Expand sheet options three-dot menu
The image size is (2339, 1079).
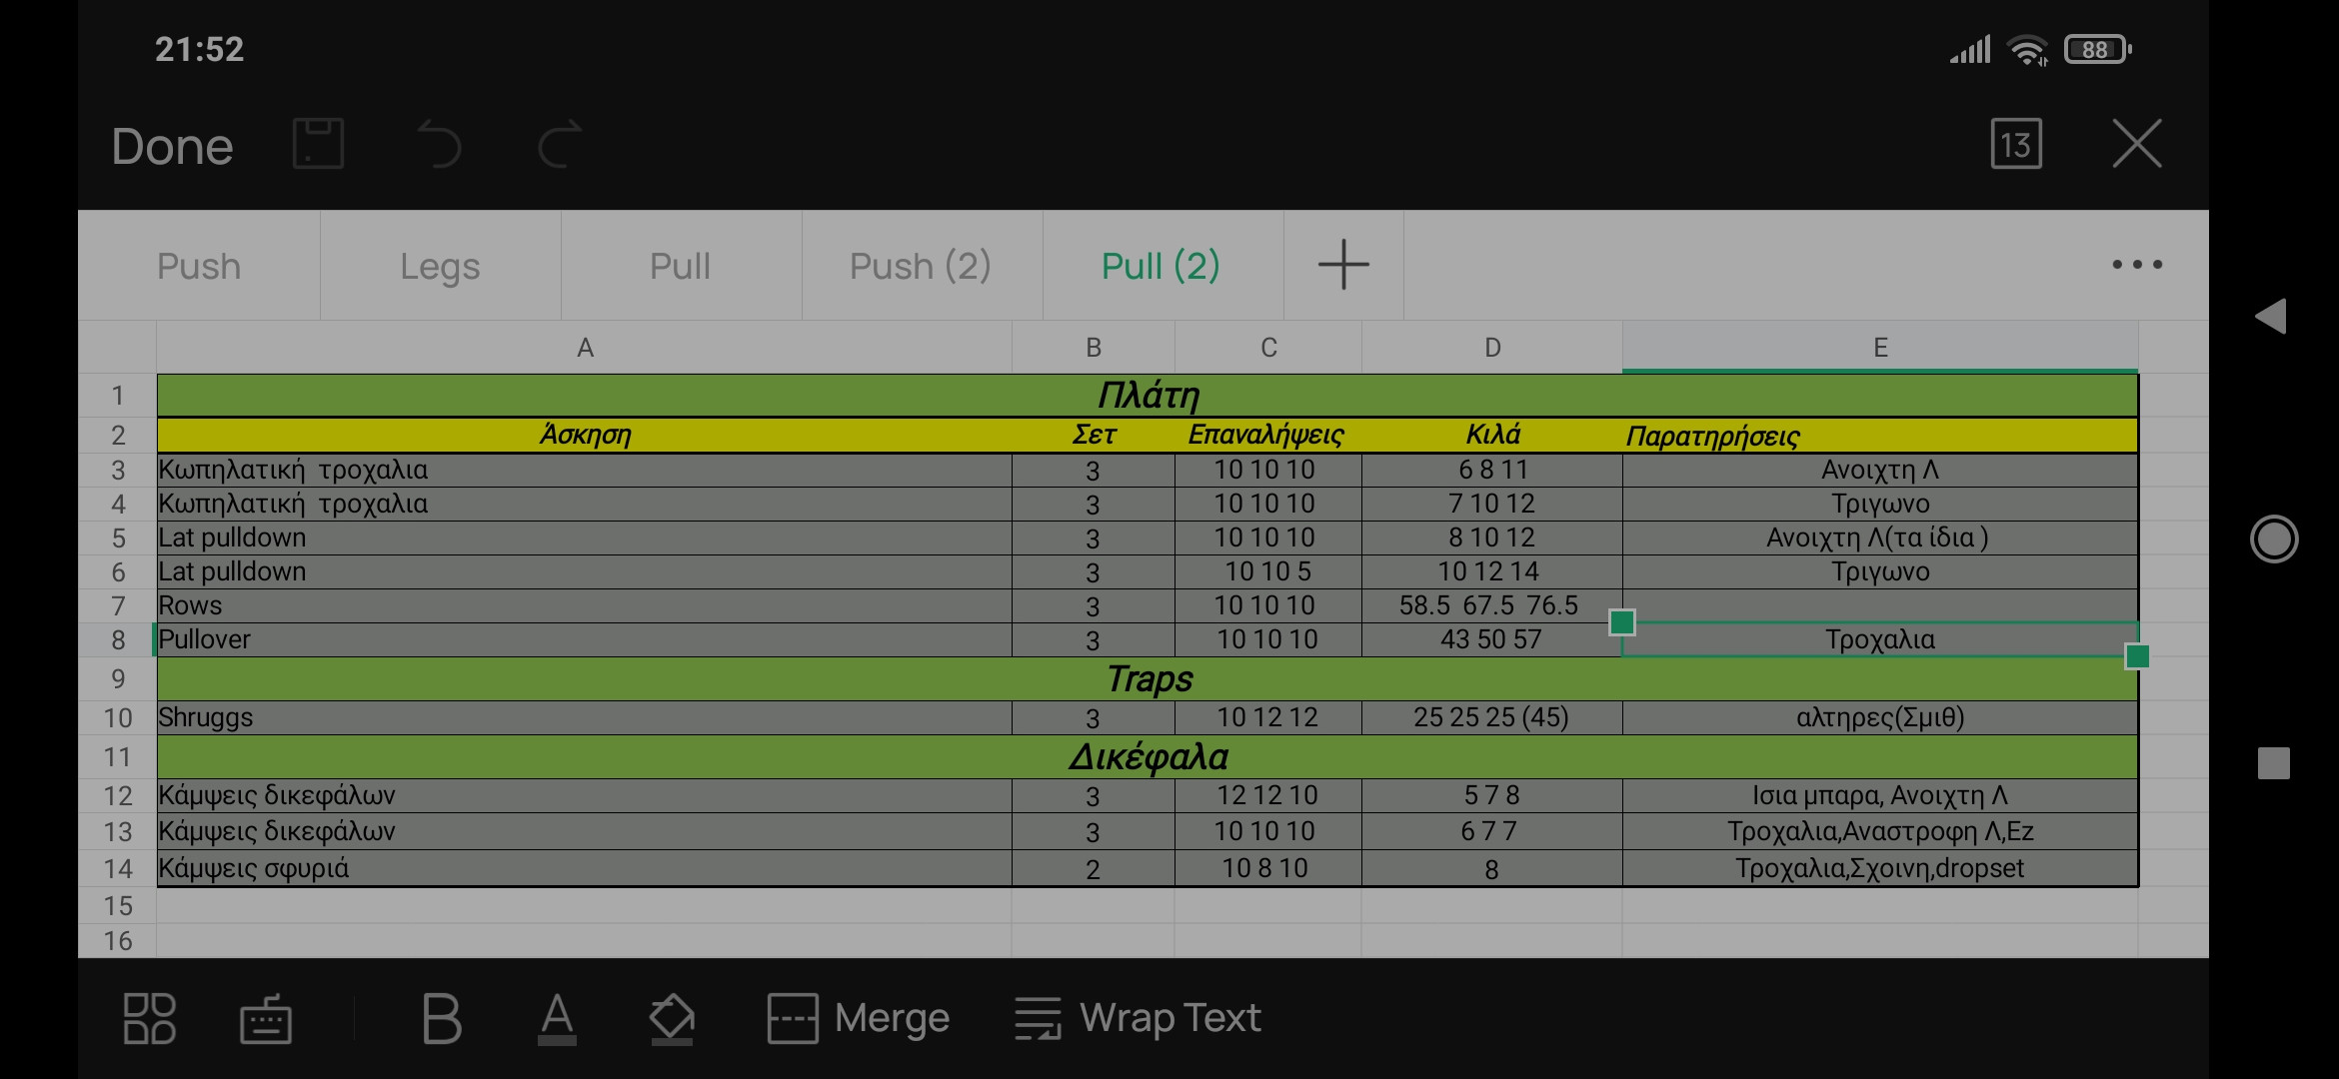pyautogui.click(x=2136, y=265)
